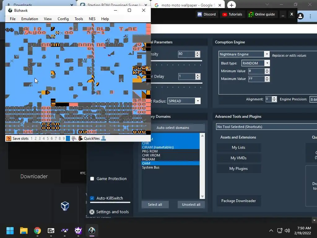Click the Settings and tools gear icon
317x238 pixels.
tap(92, 212)
